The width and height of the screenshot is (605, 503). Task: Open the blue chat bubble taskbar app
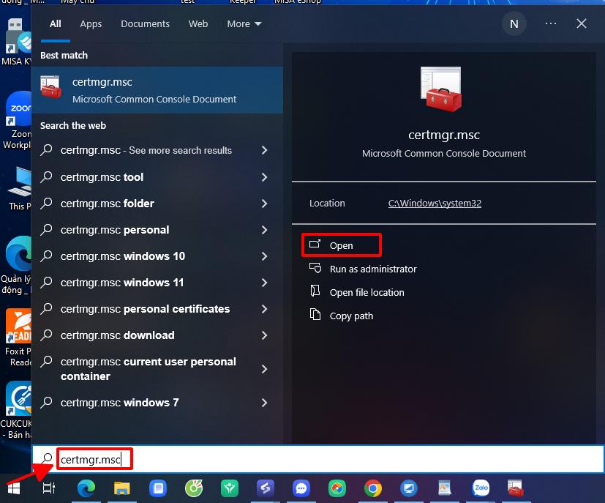[x=301, y=488]
